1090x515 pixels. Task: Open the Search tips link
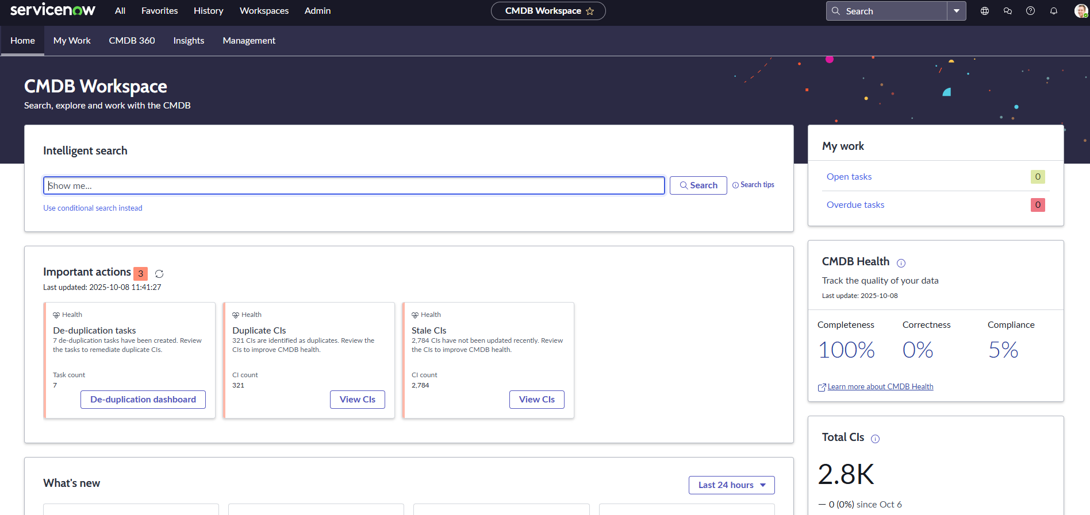coord(757,185)
